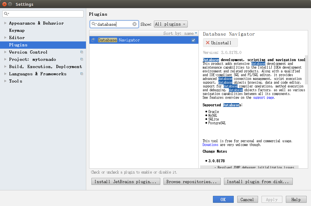This screenshot has width=311, height=206.
Task: Click Version: 3.0.8178.0 text
Action: point(222,52)
